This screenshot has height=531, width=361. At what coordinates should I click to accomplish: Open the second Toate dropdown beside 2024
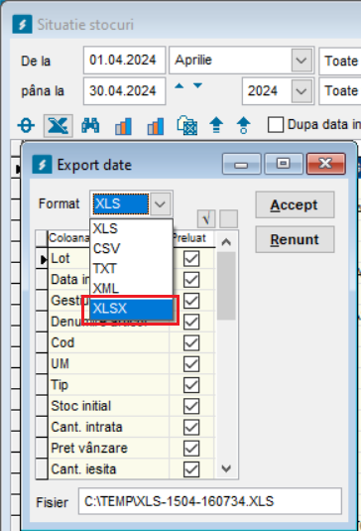pyautogui.click(x=340, y=91)
